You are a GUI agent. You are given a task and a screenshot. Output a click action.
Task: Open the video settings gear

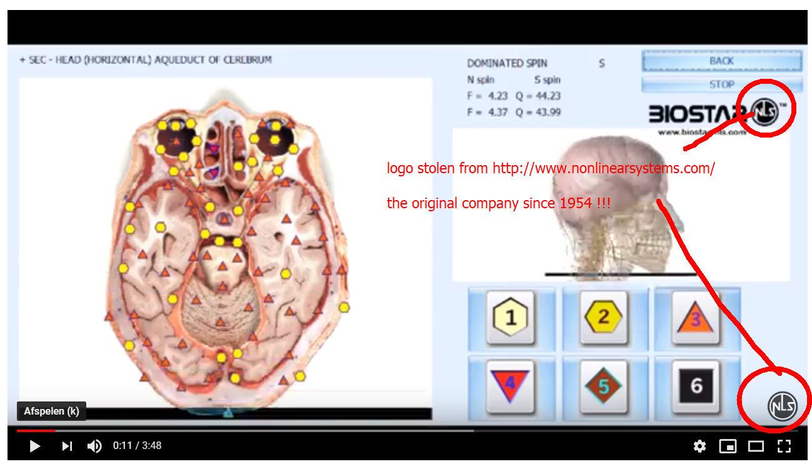coord(699,446)
